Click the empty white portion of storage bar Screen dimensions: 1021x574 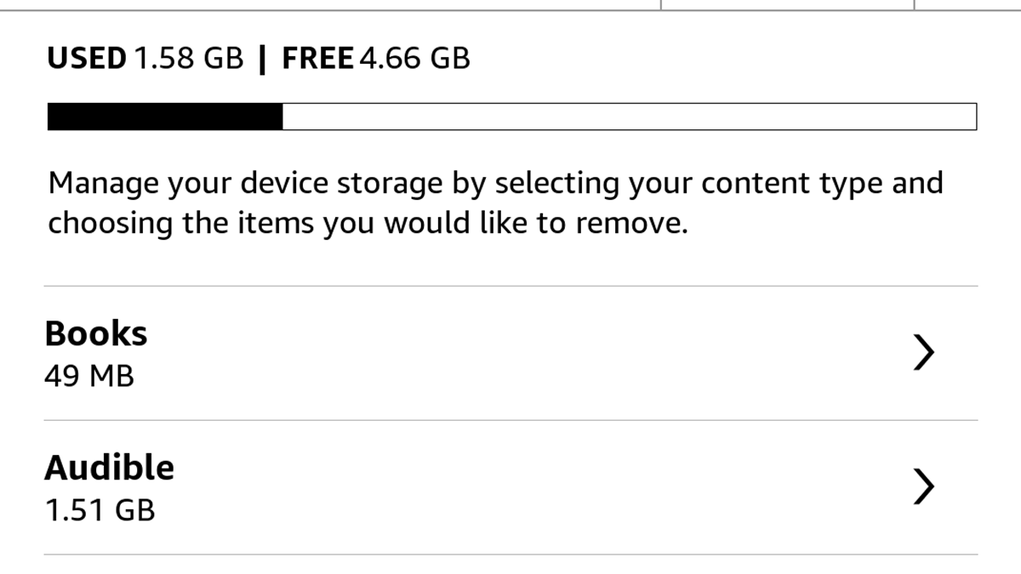coord(630,117)
